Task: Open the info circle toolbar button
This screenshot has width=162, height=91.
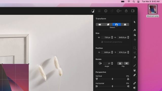Action: click(x=106, y=11)
